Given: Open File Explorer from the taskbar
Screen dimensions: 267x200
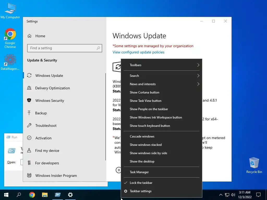Looking at the screenshot, I should 45,195.
